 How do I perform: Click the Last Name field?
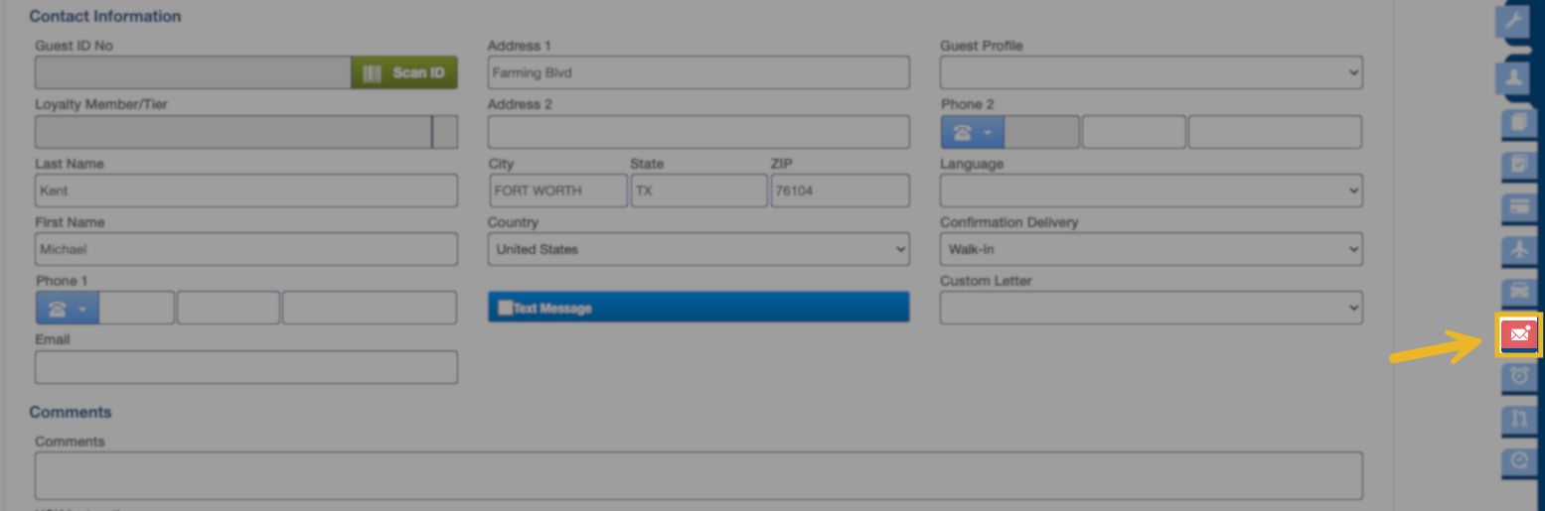click(245, 191)
